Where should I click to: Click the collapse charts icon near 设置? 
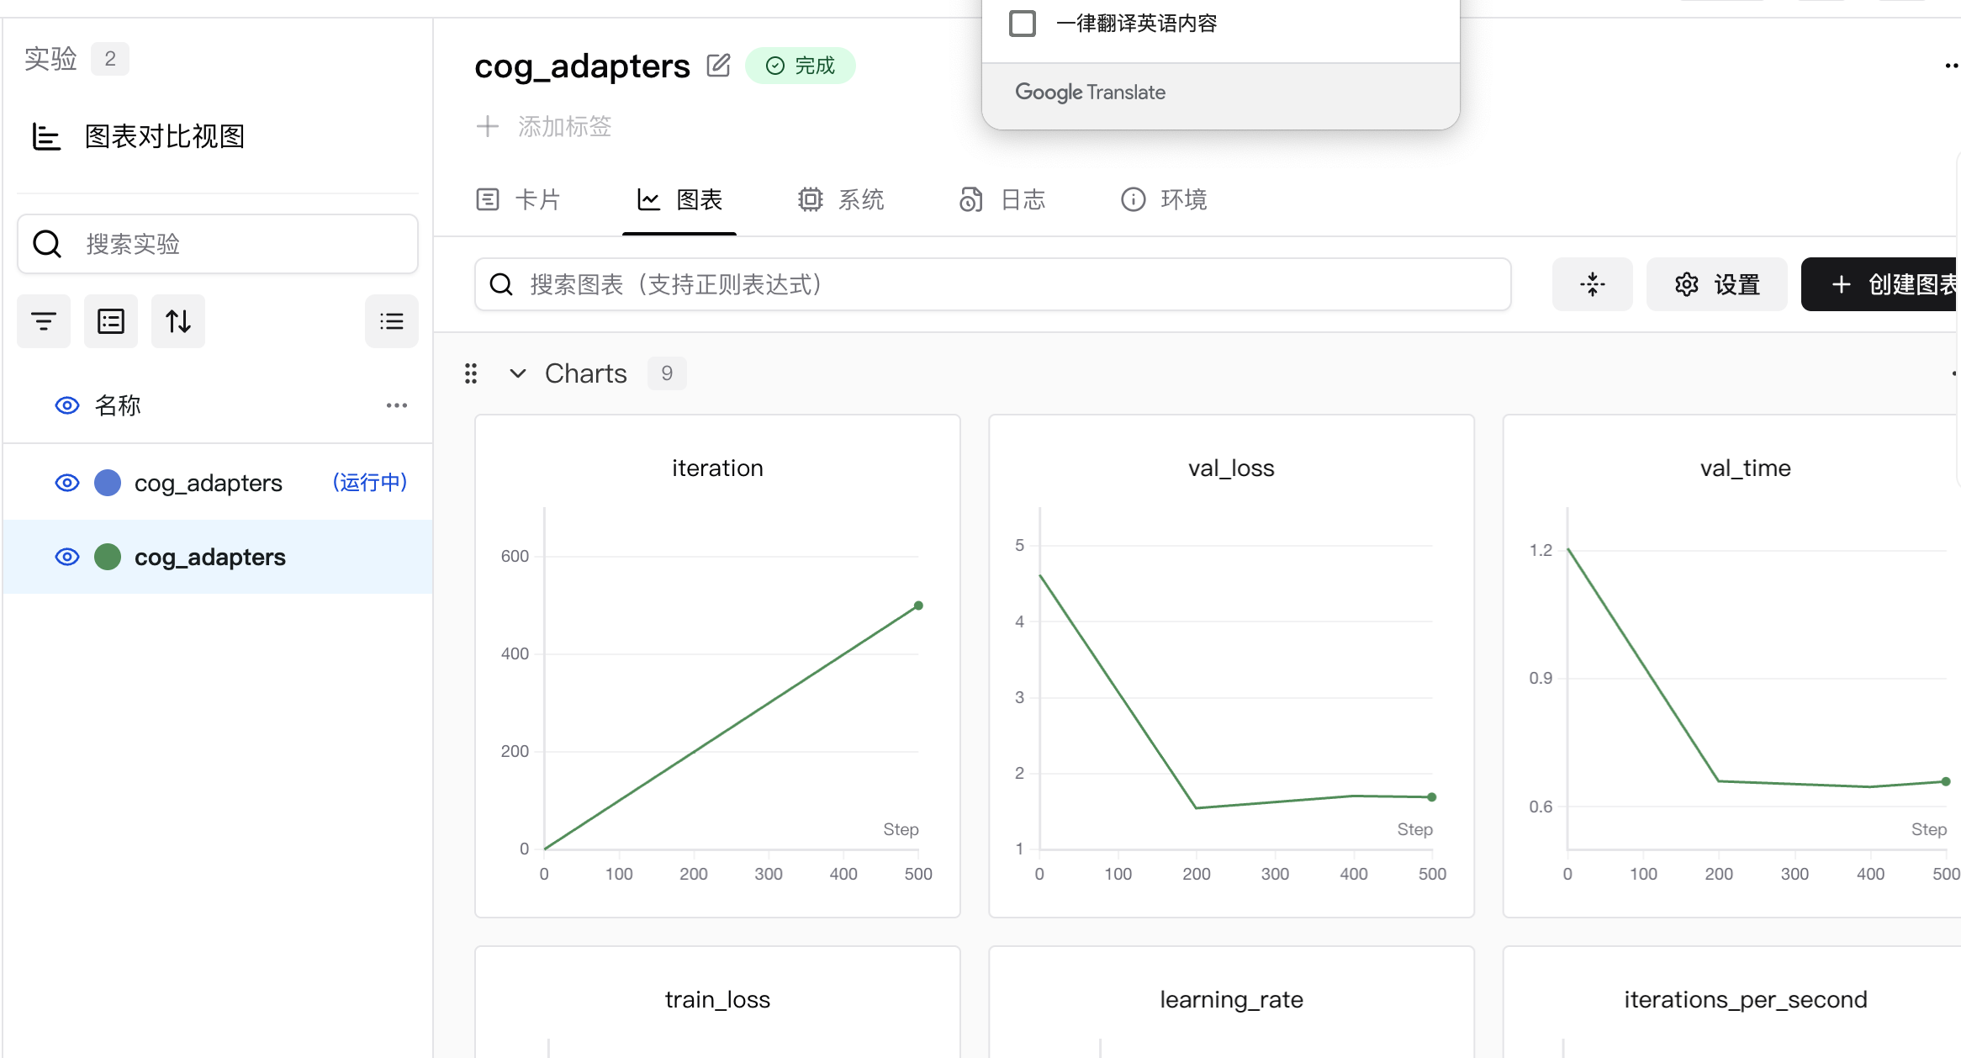tap(1592, 284)
